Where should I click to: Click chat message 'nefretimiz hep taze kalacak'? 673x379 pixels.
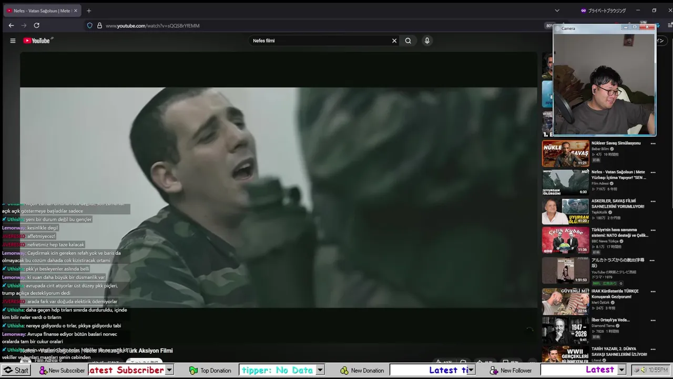coord(56,245)
